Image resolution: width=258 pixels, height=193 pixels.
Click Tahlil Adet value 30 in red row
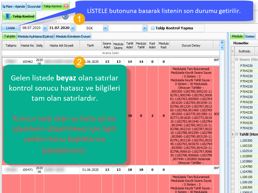[130, 116]
